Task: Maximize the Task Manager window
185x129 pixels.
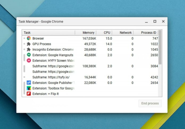Action: pyautogui.click(x=155, y=21)
